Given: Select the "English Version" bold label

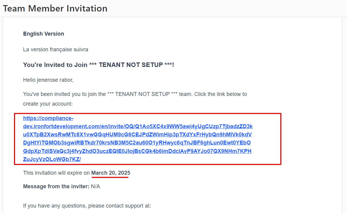Looking at the screenshot, I should (44, 34).
